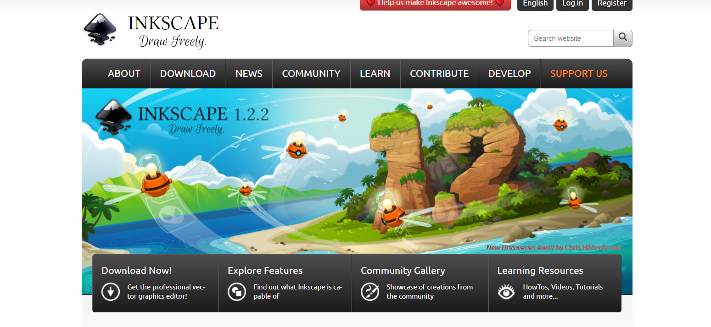711x327 pixels.
Task: Click the Download Now! heading
Action: [136, 271]
